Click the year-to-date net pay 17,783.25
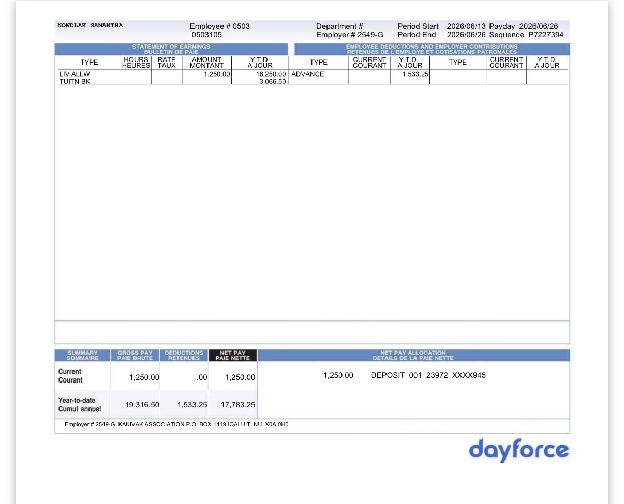The image size is (624, 504). tap(238, 405)
